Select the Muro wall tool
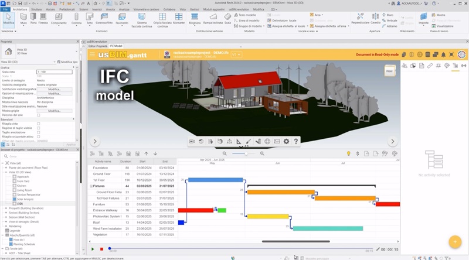This screenshot has width=469, height=260. point(23,19)
